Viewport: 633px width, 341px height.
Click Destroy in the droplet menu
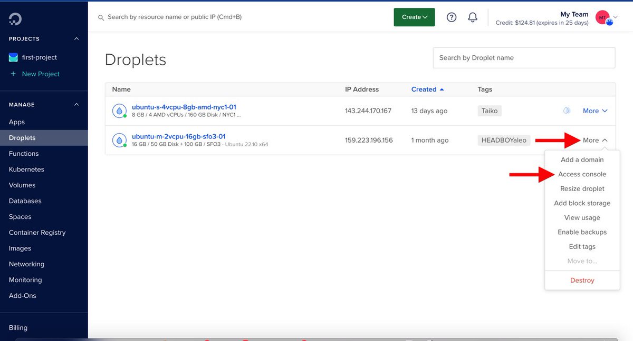click(582, 280)
